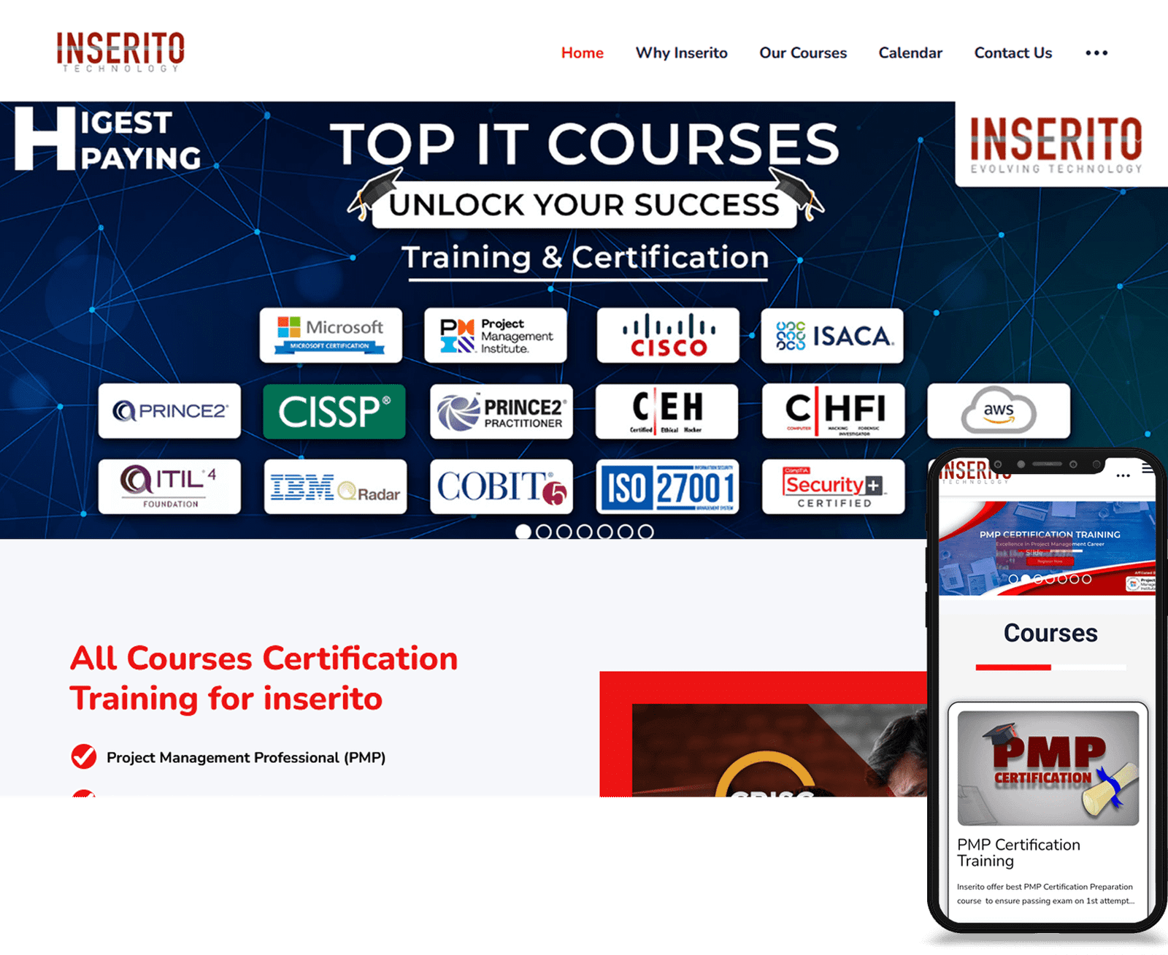Image resolution: width=1168 pixels, height=955 pixels.
Task: Select the last hero slider dot
Action: pyautogui.click(x=646, y=532)
